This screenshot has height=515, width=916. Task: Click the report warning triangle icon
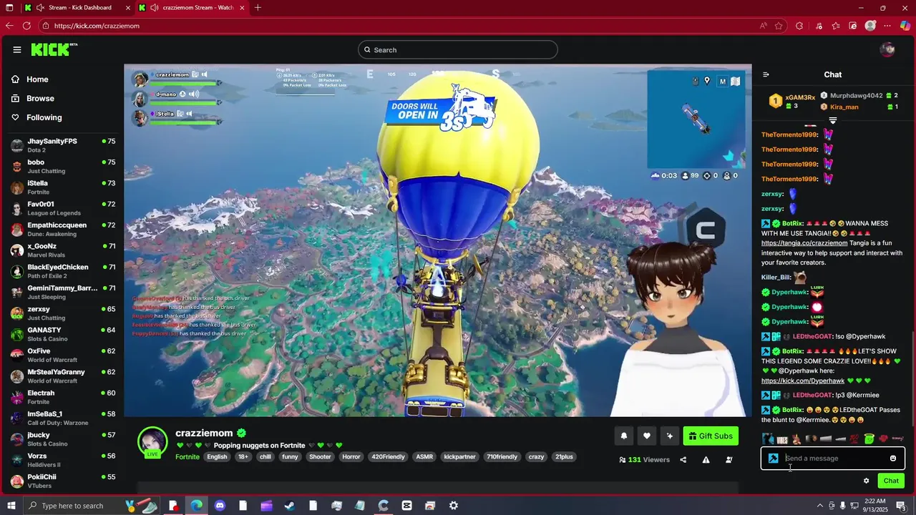706,460
